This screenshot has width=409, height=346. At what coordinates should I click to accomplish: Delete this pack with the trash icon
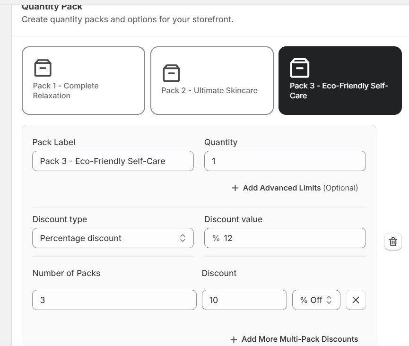coord(393,242)
